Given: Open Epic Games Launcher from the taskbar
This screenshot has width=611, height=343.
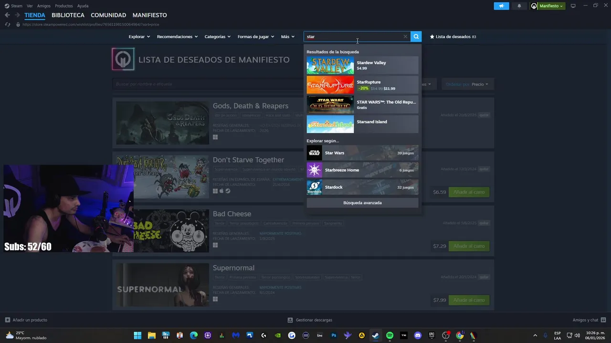Looking at the screenshot, I should tap(432, 335).
